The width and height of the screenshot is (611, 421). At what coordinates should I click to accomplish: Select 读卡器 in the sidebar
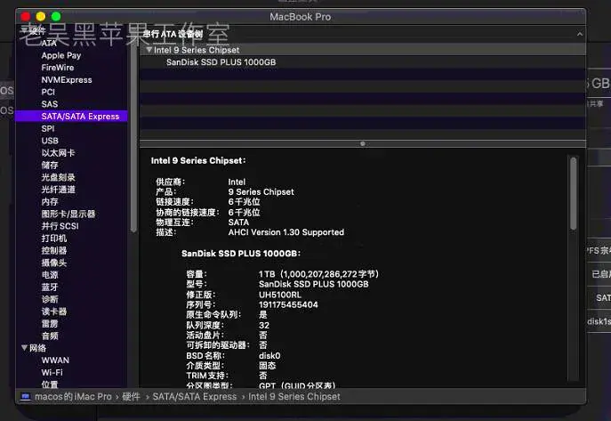coord(53,312)
